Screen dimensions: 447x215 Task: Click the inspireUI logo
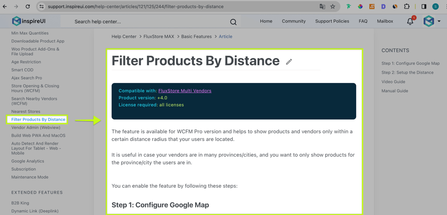(x=29, y=21)
